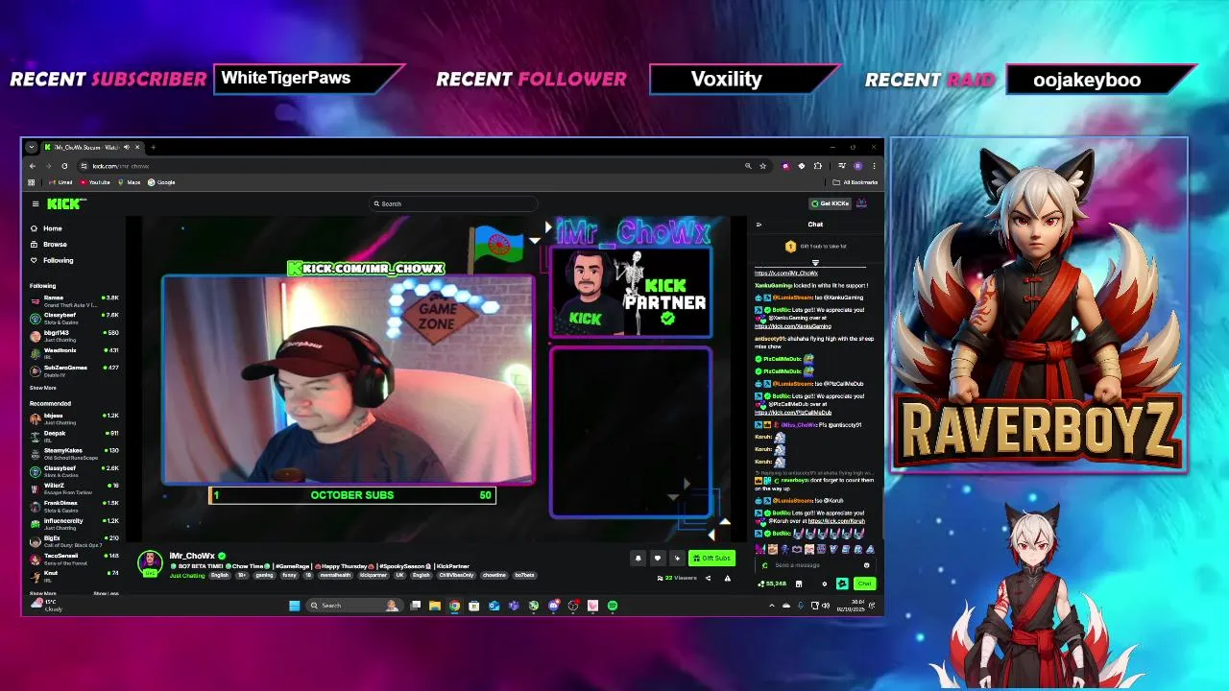Open the bbgrl143 followed channel
Screen dimensions: 1229x691
[74, 336]
